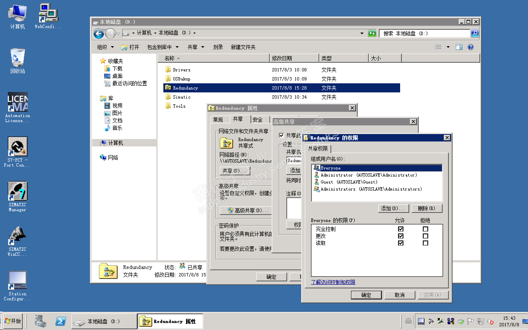Click the Explorer forward arrow button
The height and width of the screenshot is (330, 528).
(110, 33)
